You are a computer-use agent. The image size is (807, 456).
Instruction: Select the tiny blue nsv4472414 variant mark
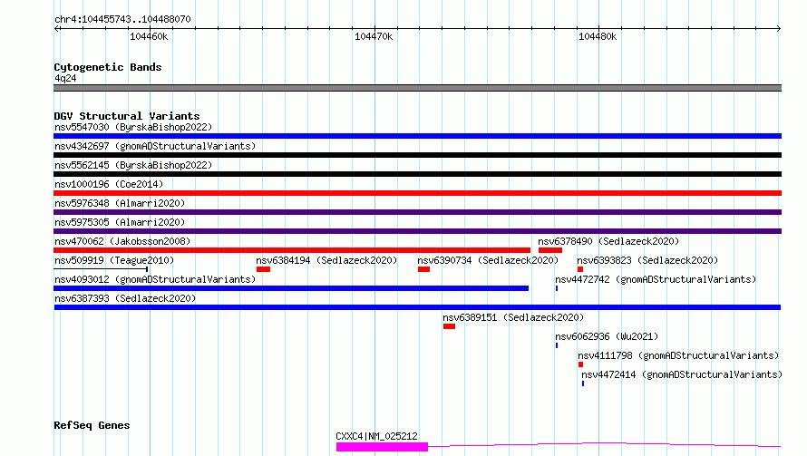(x=583, y=383)
